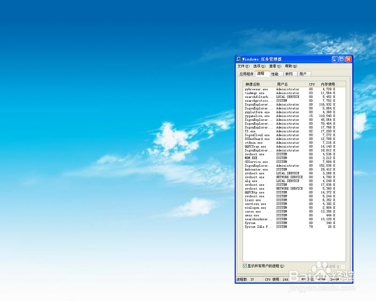This screenshot has width=376, height=301.
Task: Close the Windows 任务管理器 window
Action: (349, 59)
